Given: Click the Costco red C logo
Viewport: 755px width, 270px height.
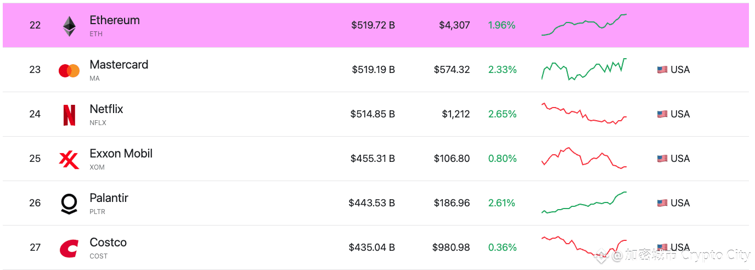Looking at the screenshot, I should pyautogui.click(x=69, y=249).
